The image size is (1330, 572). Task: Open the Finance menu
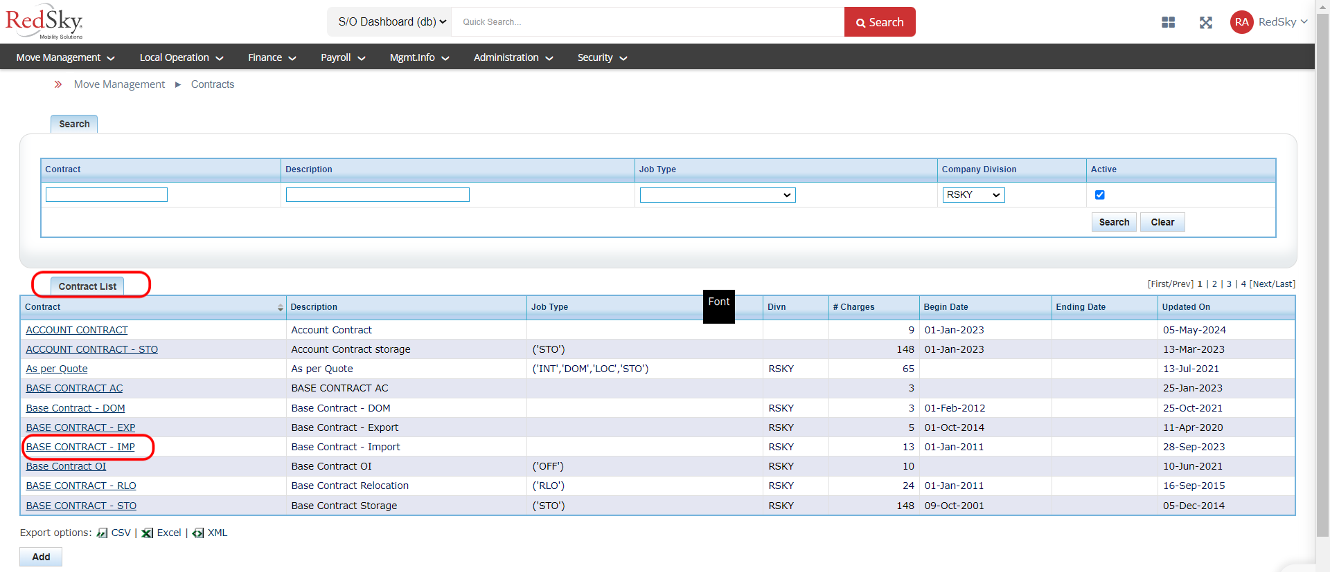click(272, 57)
